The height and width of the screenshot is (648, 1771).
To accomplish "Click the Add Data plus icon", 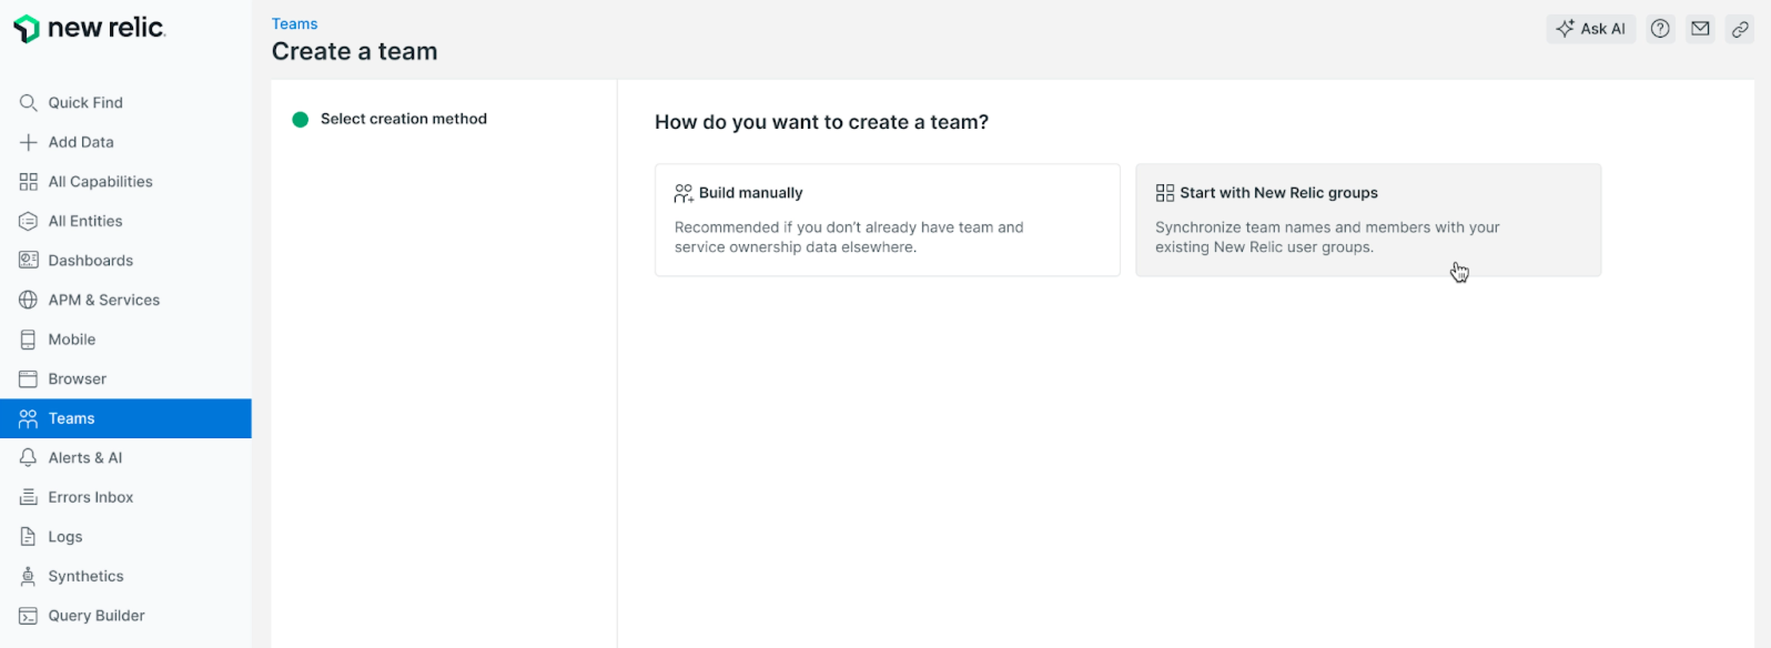I will [x=28, y=142].
